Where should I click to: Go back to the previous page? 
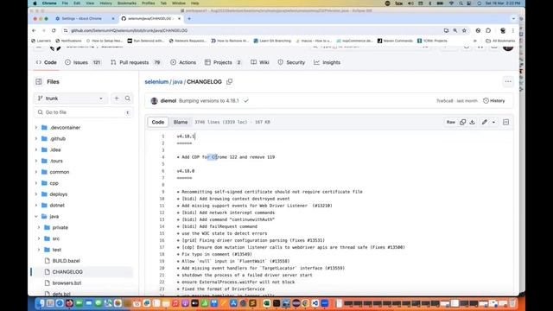point(34,31)
